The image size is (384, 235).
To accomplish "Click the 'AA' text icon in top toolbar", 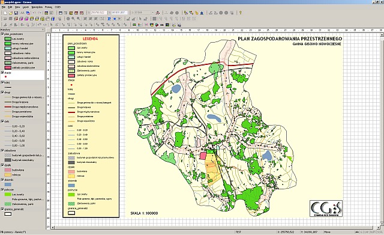I will tap(22, 13).
